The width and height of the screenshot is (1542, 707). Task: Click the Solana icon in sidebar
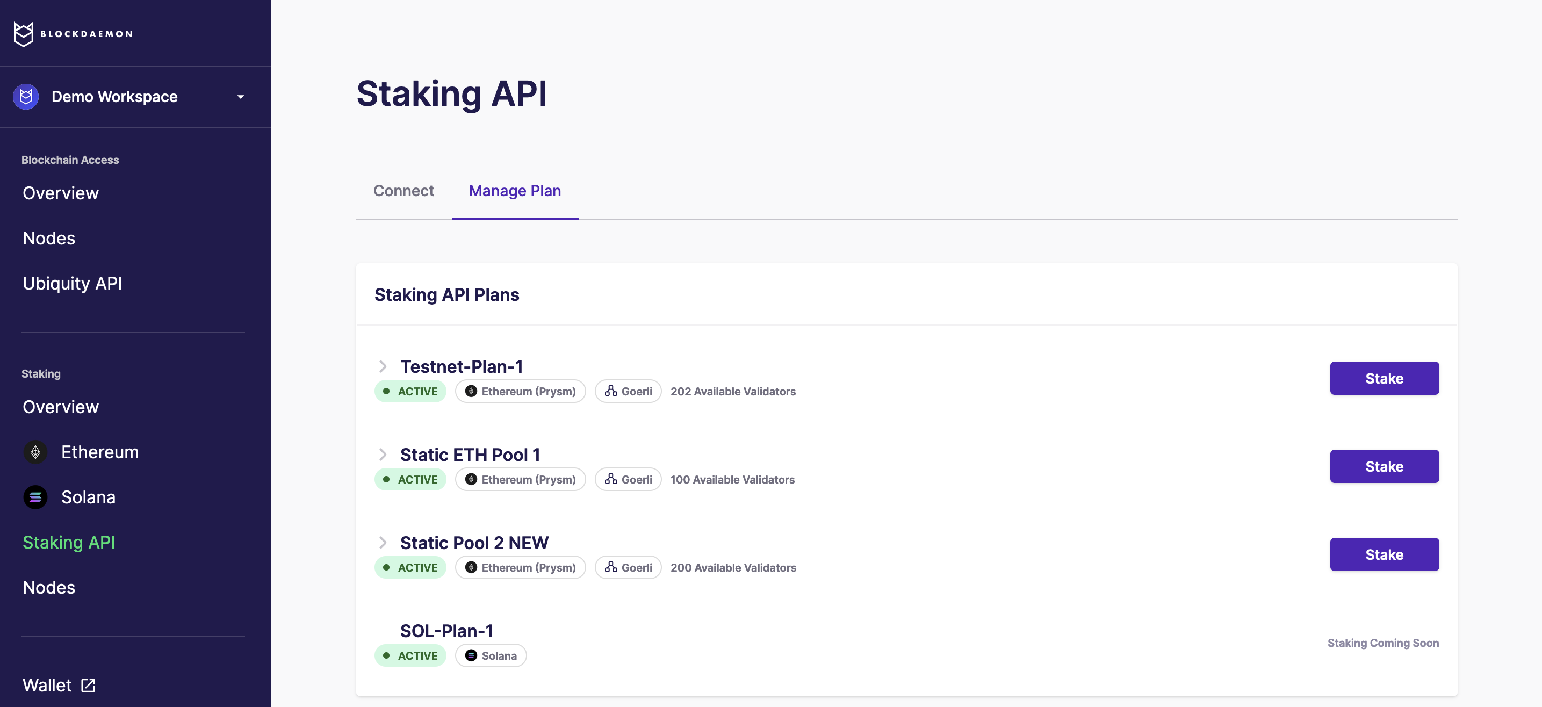click(x=35, y=497)
